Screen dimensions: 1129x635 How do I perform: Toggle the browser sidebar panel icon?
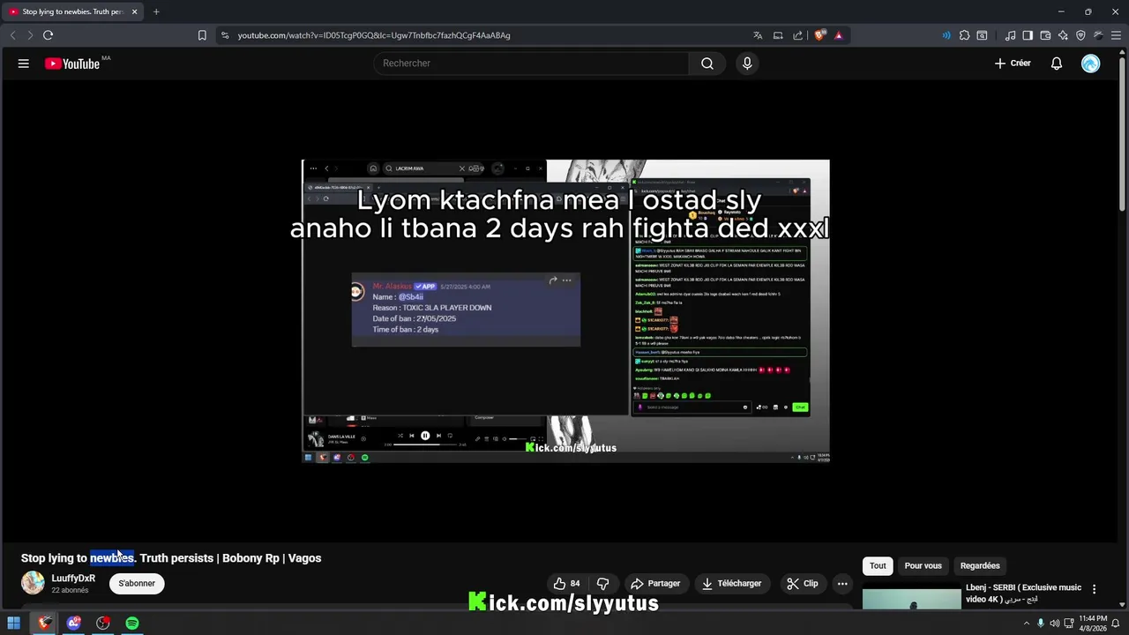[x=1028, y=35]
